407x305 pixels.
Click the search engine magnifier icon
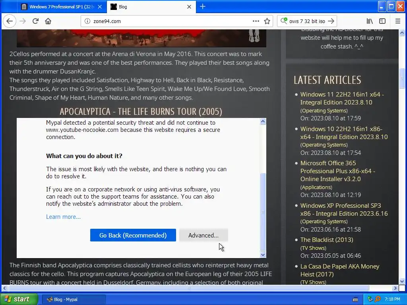pos(284,21)
